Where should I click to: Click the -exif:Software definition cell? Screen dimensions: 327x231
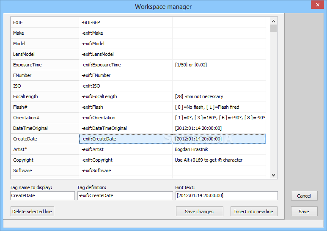126,170
